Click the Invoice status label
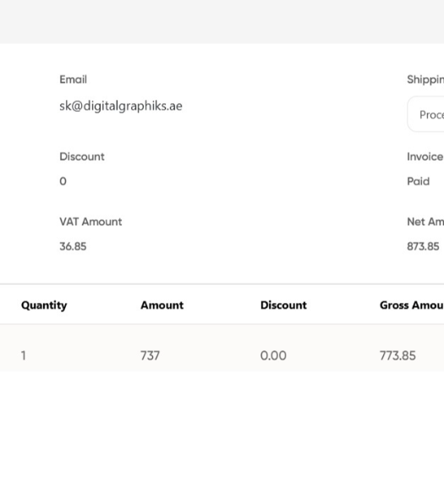Screen dimensions: 444x489 425,157
